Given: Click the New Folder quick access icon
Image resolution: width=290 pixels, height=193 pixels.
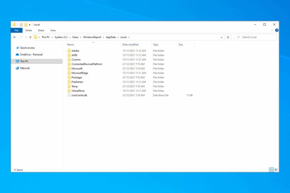Looking at the screenshot, I should point(26,25).
